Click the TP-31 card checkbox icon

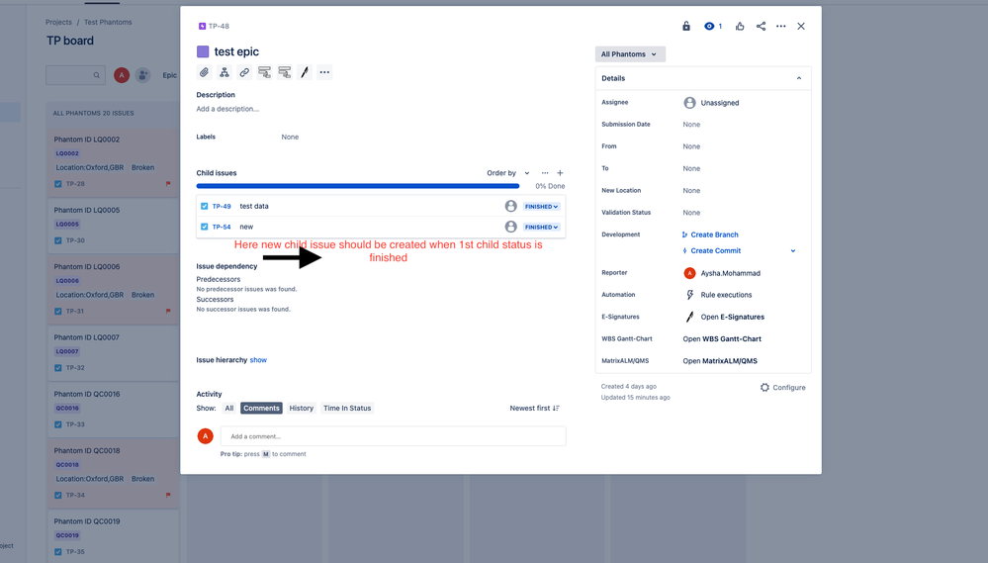[x=58, y=312]
